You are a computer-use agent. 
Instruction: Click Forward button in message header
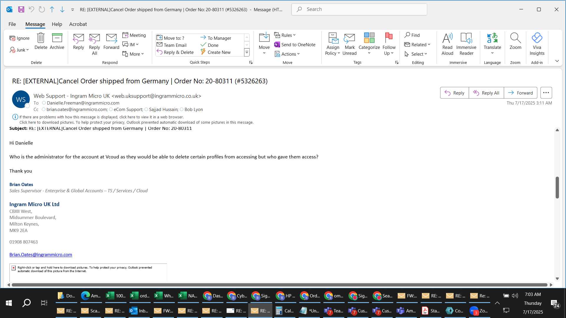coord(520,93)
